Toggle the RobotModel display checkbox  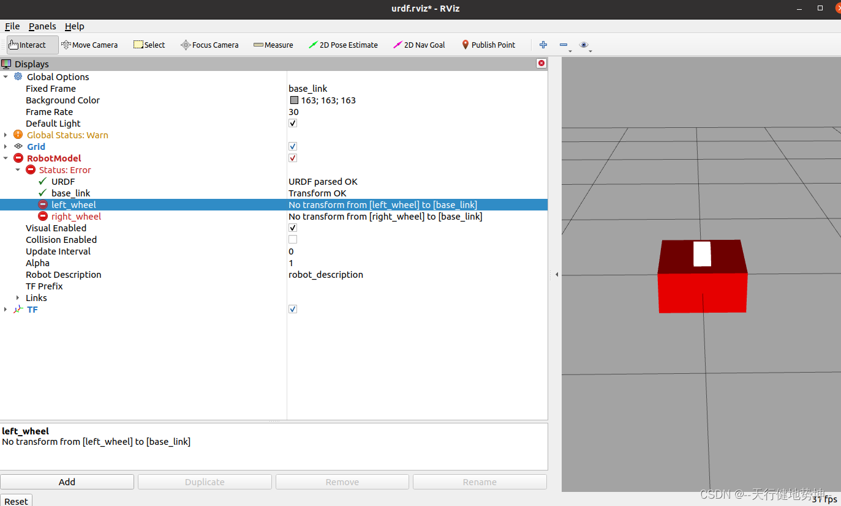click(x=293, y=158)
